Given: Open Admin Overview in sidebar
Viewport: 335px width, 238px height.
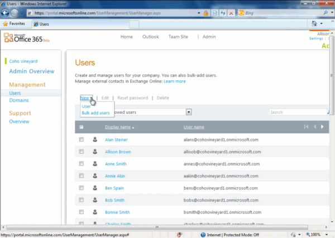Looking at the screenshot, I should click(x=32, y=71).
